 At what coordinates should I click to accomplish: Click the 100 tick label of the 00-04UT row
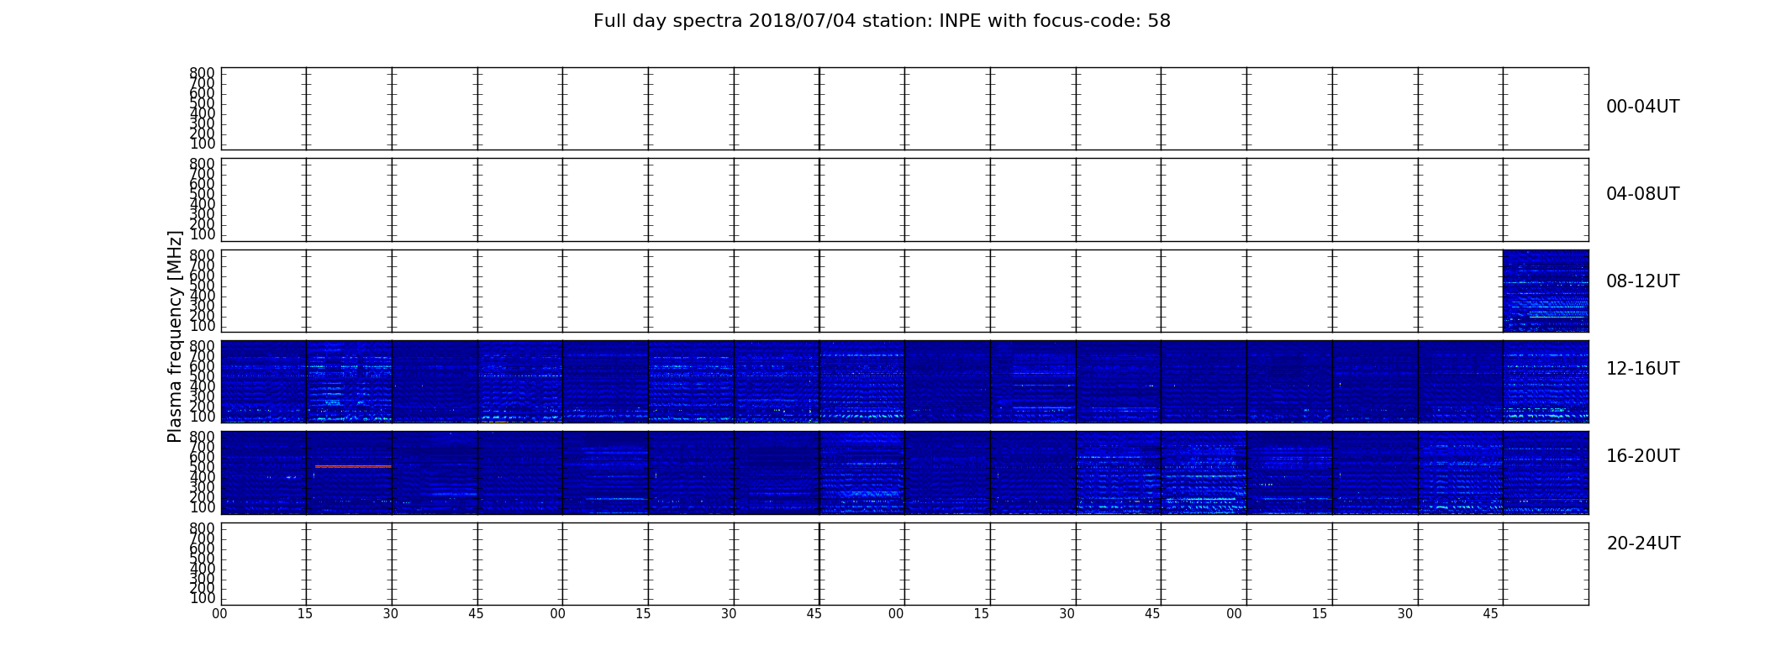coord(203,144)
